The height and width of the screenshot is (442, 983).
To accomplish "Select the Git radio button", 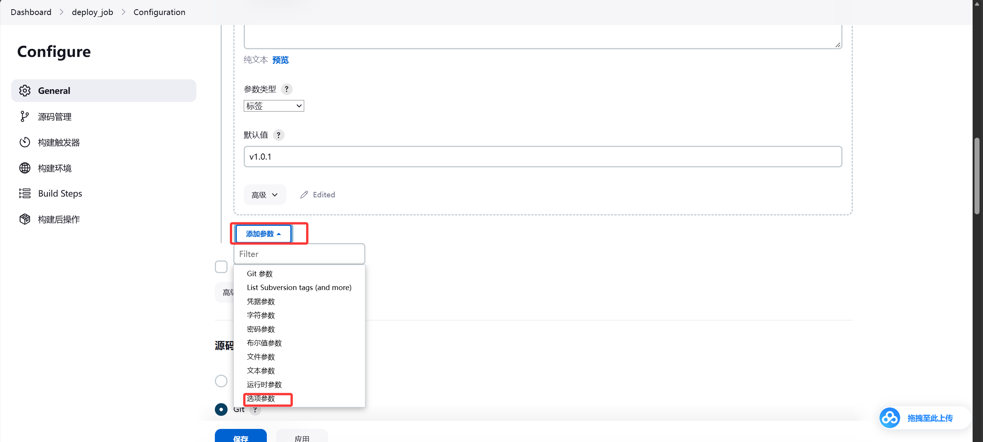I will [221, 409].
